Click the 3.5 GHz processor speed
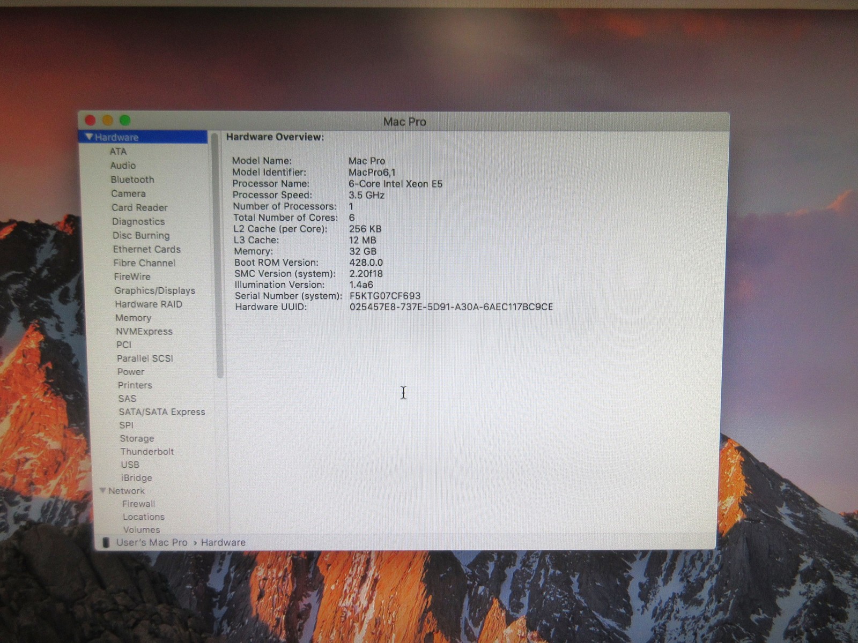This screenshot has width=858, height=643. tap(367, 195)
